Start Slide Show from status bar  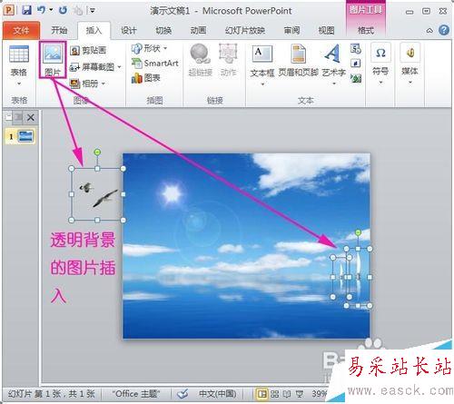[300, 394]
